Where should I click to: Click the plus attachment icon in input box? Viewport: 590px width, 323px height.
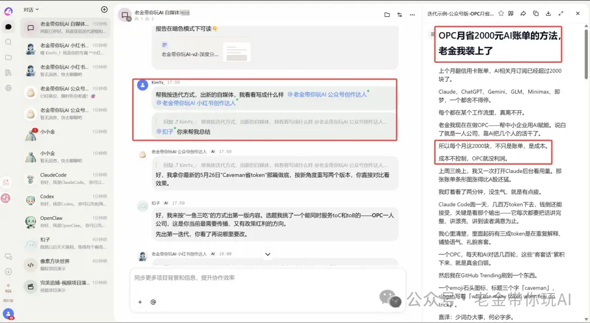coord(140,302)
